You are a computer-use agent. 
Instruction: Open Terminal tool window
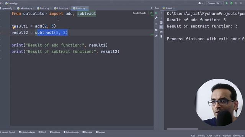87,132
